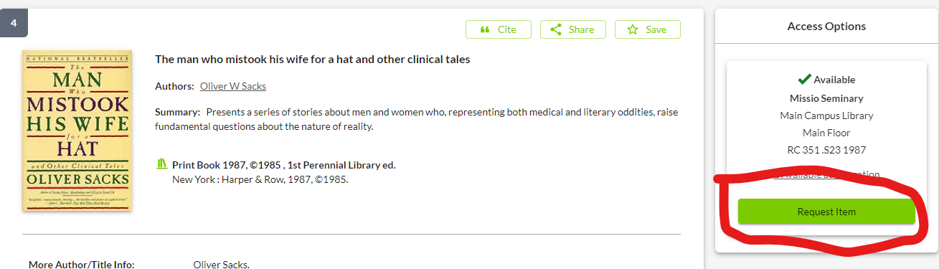Click the green Print Book format icon

(x=161, y=164)
